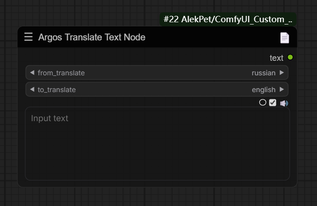Click the empty node title bar area

tap(208, 37)
